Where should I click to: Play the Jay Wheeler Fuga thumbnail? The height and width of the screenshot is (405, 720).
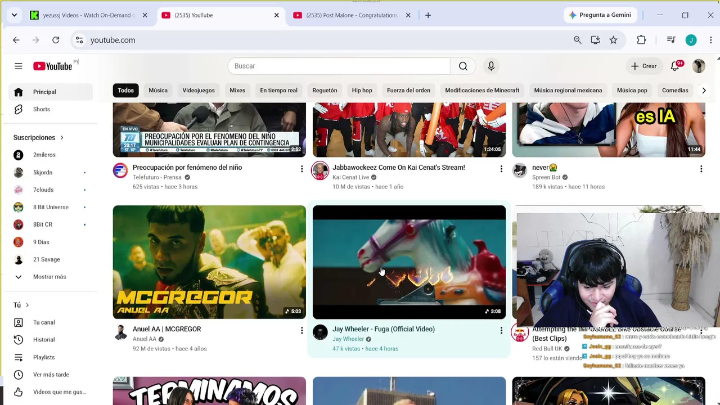tap(409, 262)
